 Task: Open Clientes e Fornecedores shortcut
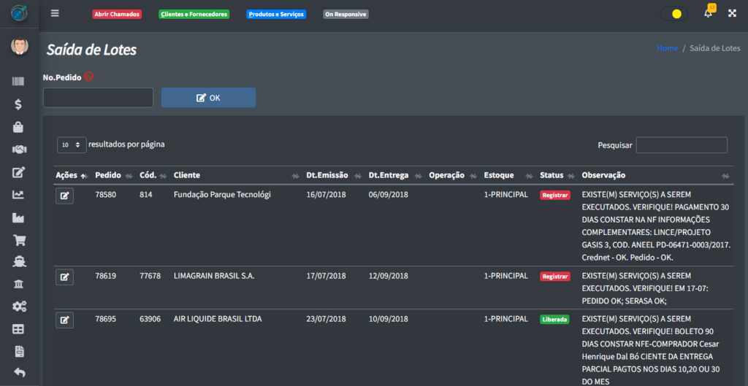[x=194, y=14]
